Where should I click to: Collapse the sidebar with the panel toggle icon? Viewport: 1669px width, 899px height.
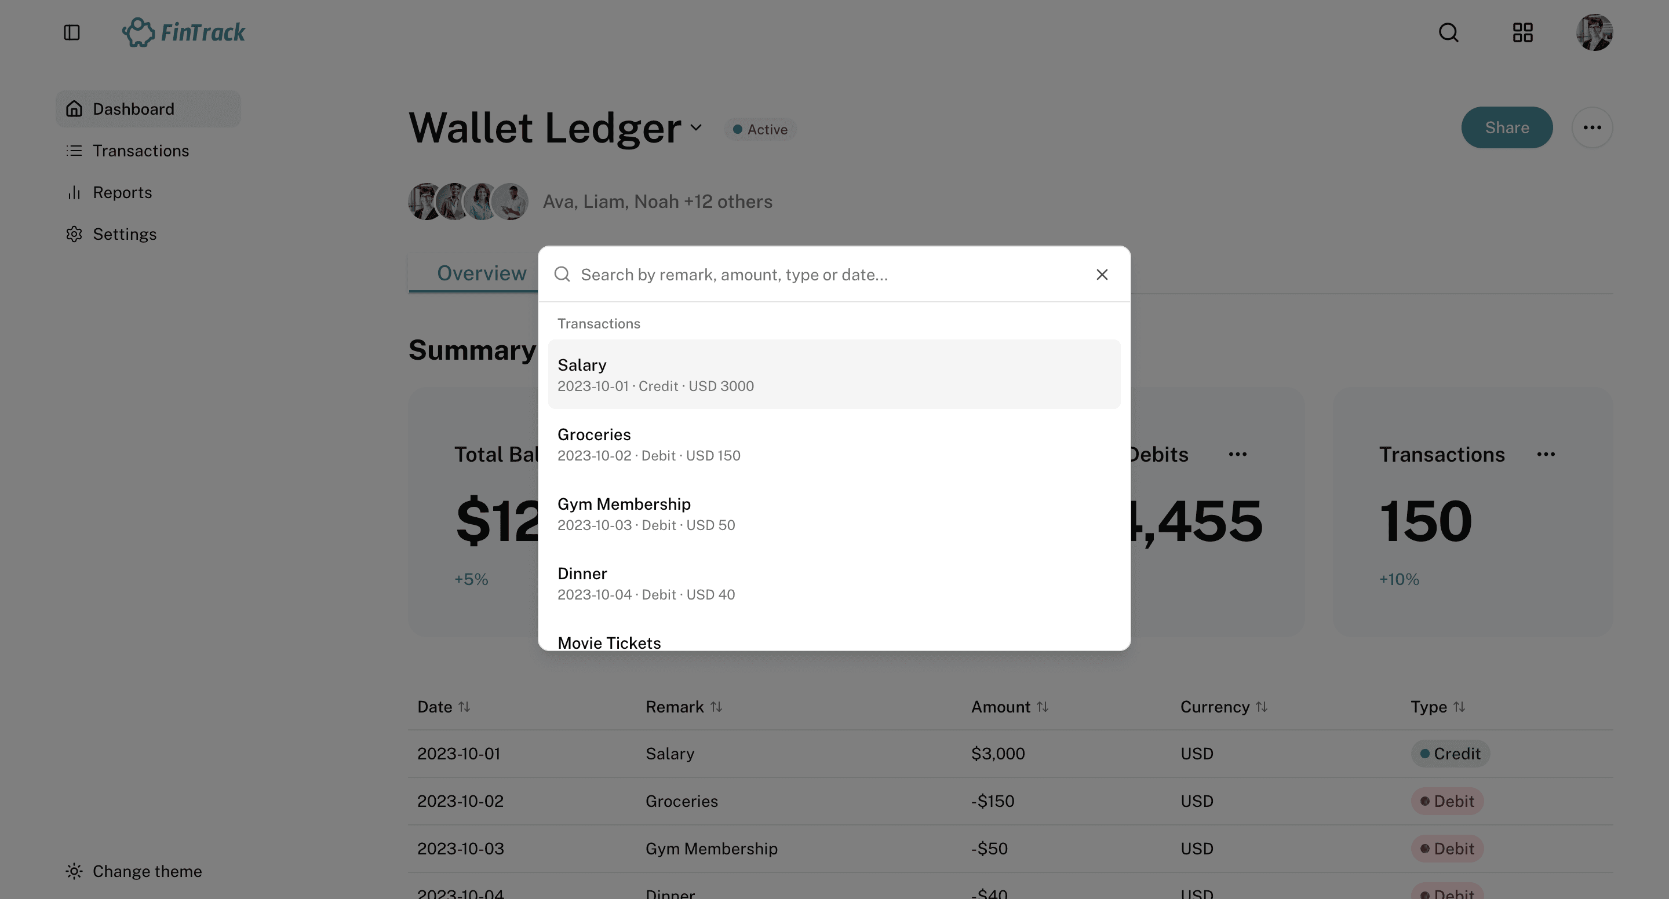click(71, 32)
